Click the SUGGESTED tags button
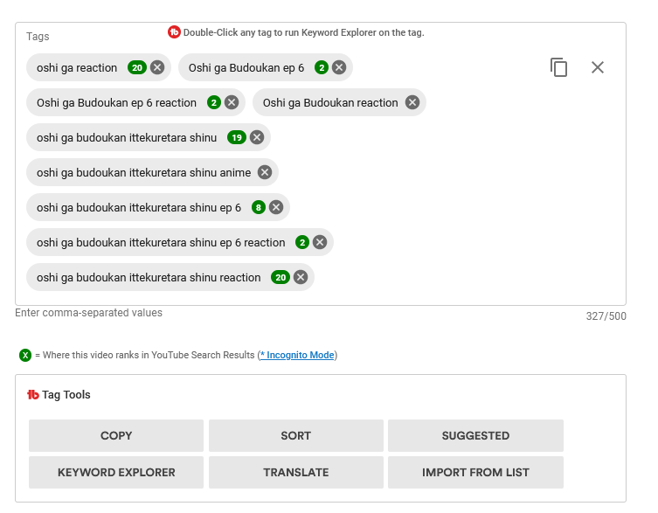Viewport: 658px width, 513px height. (x=475, y=435)
